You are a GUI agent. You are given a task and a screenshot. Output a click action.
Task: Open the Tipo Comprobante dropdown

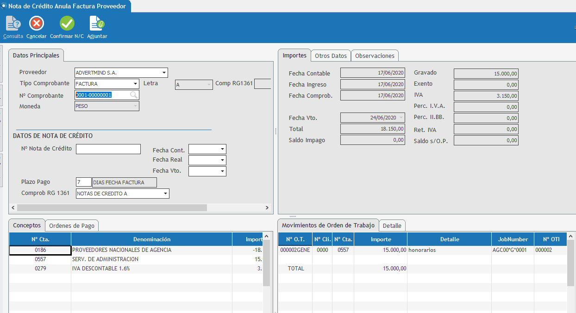[135, 84]
